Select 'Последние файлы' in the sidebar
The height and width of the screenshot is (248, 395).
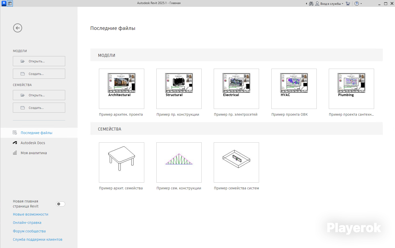coord(39,133)
